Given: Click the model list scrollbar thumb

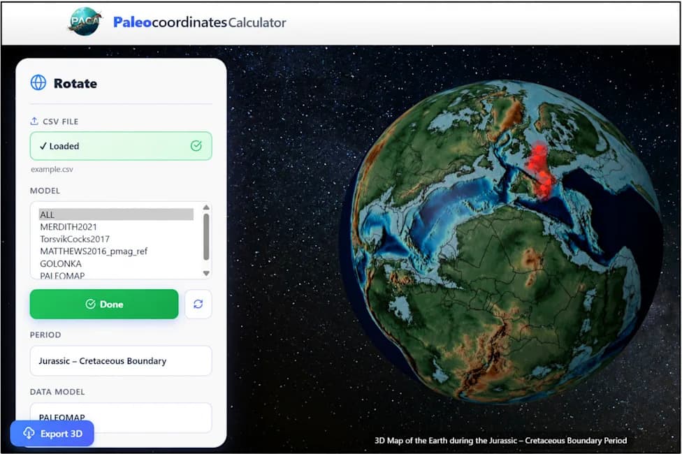Looking at the screenshot, I should tap(206, 237).
